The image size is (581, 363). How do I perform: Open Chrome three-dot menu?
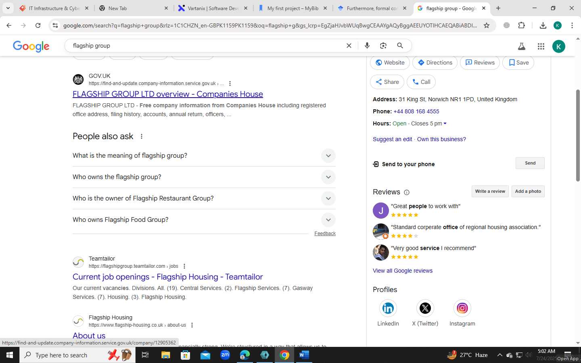point(572,25)
